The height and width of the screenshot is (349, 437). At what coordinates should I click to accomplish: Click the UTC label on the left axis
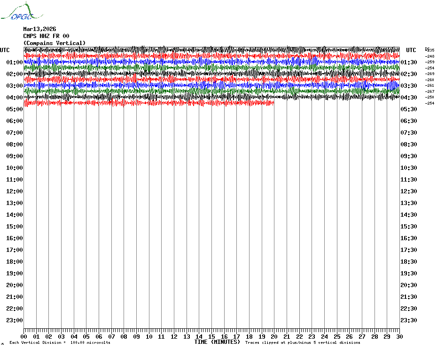click(5, 50)
